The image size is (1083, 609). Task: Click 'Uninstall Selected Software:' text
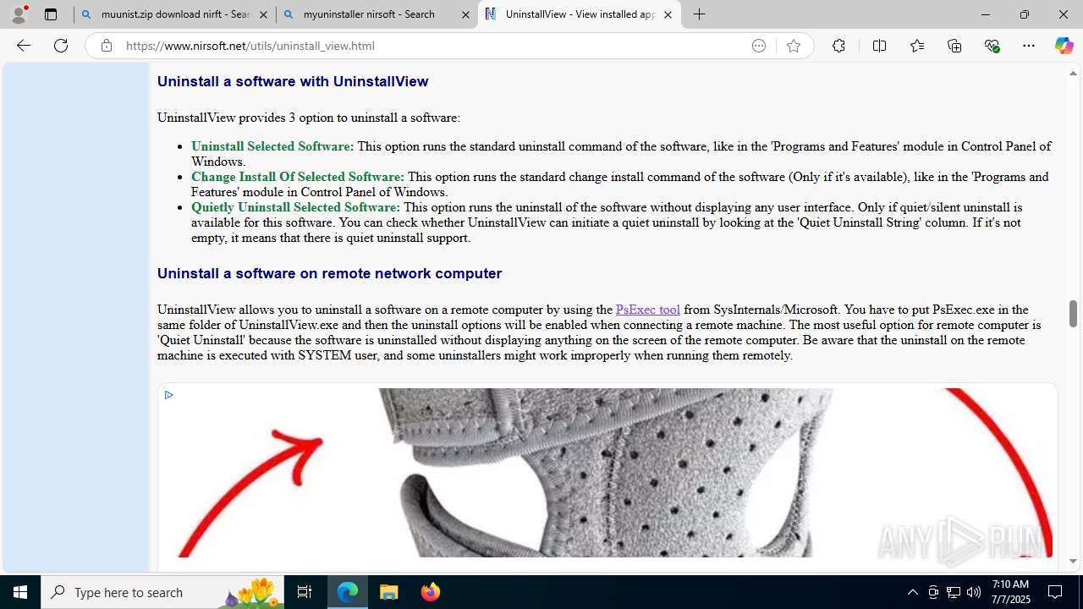272,146
